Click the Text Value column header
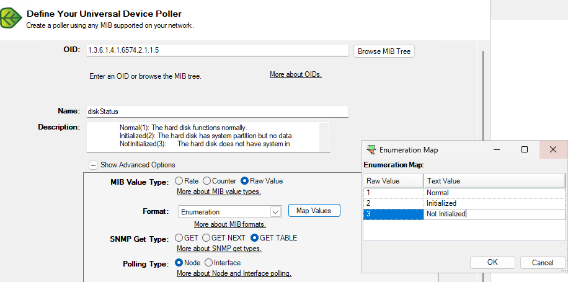The height and width of the screenshot is (282, 568). point(494,180)
